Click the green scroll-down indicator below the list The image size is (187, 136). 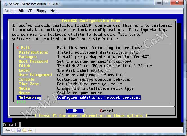pyautogui.click(x=21, y=102)
